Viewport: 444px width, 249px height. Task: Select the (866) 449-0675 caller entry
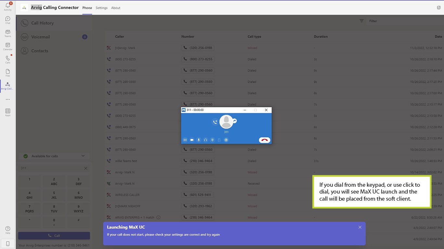point(125,127)
